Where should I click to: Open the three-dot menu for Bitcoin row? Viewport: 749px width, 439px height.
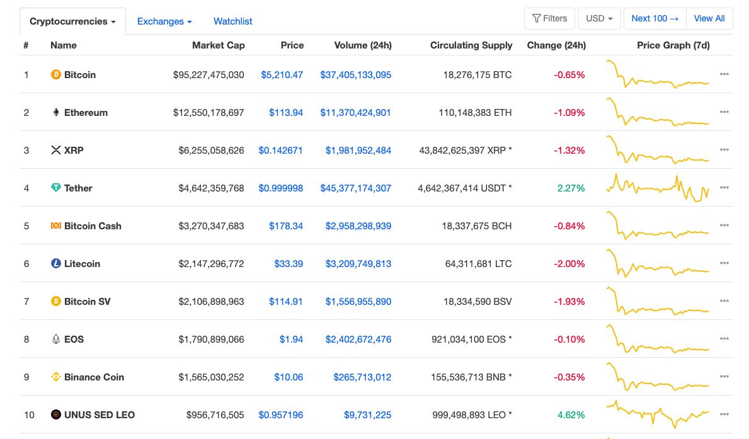pos(724,74)
